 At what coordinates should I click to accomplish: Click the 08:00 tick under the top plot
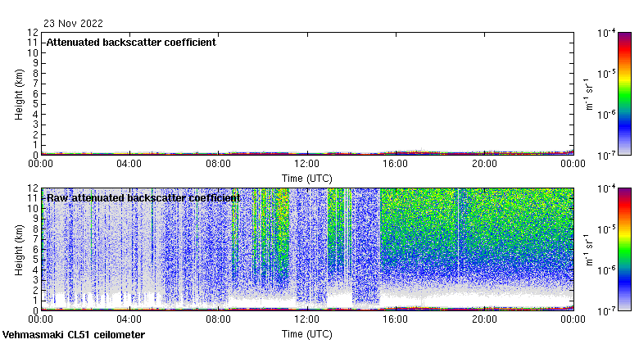[x=218, y=164]
